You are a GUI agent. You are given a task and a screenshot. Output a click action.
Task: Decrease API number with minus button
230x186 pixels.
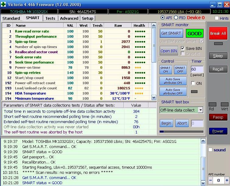tap(210, 180)
